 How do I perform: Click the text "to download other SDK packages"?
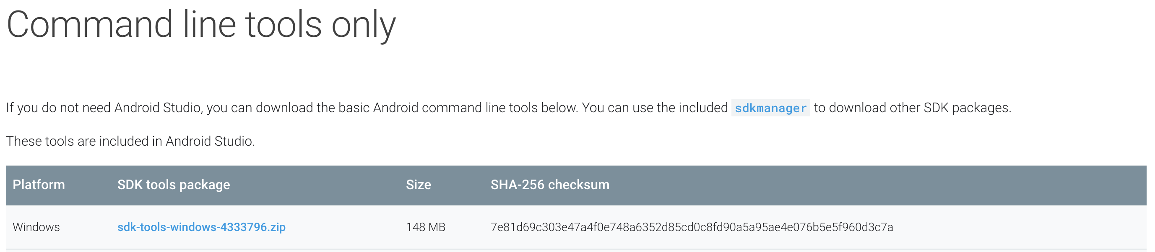tap(912, 108)
